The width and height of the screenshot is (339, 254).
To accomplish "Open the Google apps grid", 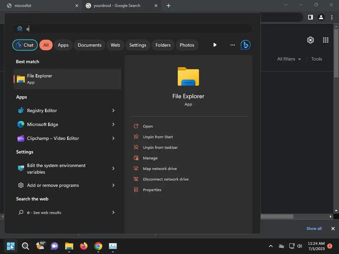I will tap(326, 40).
